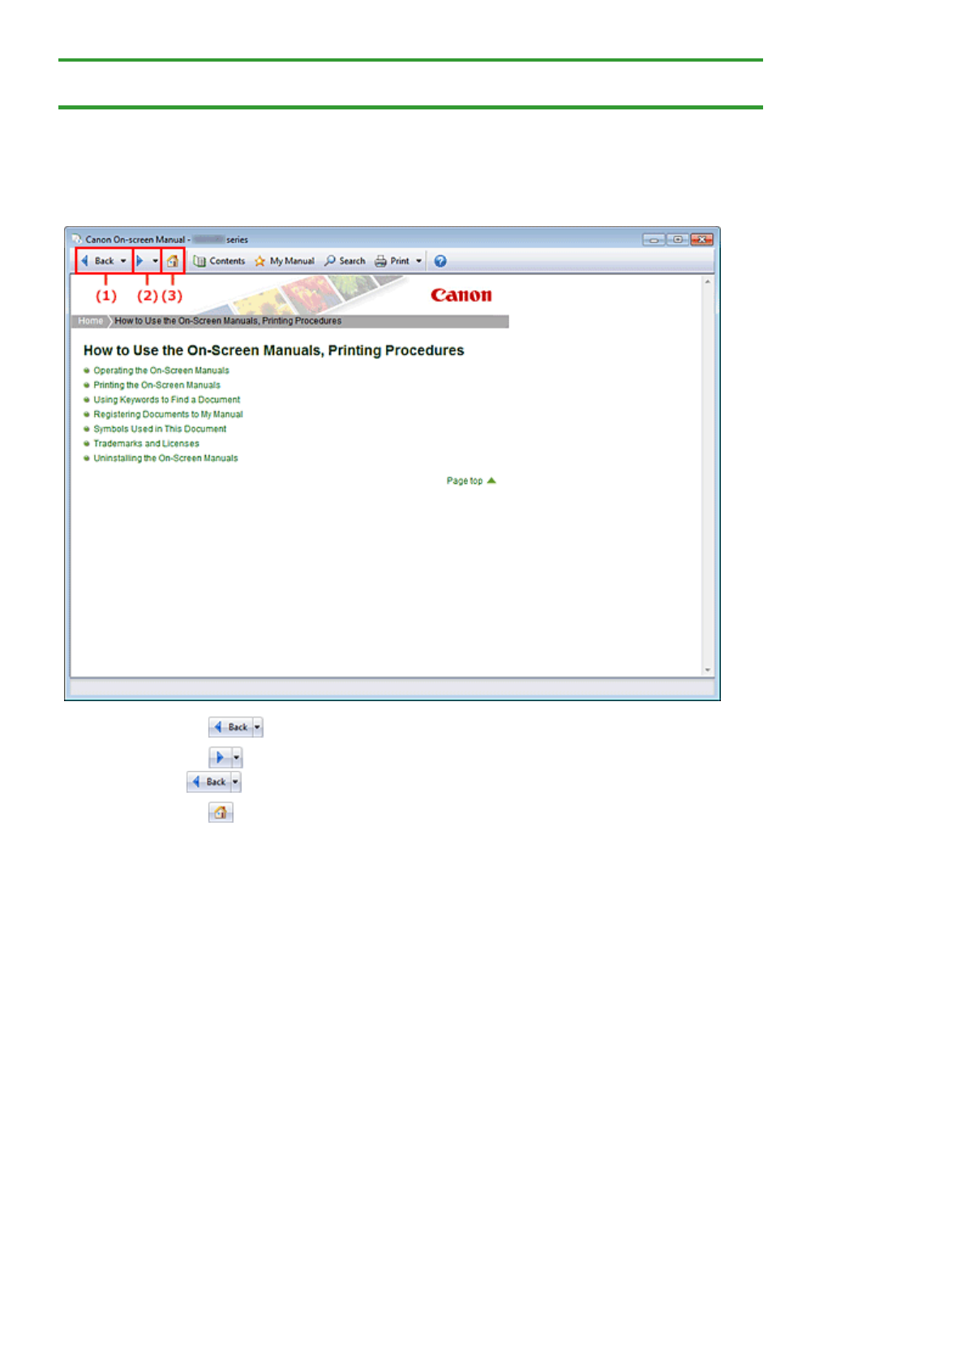Viewport: 965px width, 1365px height.
Task: Expand the toolbar Forward button history dropdown
Action: pos(155,261)
